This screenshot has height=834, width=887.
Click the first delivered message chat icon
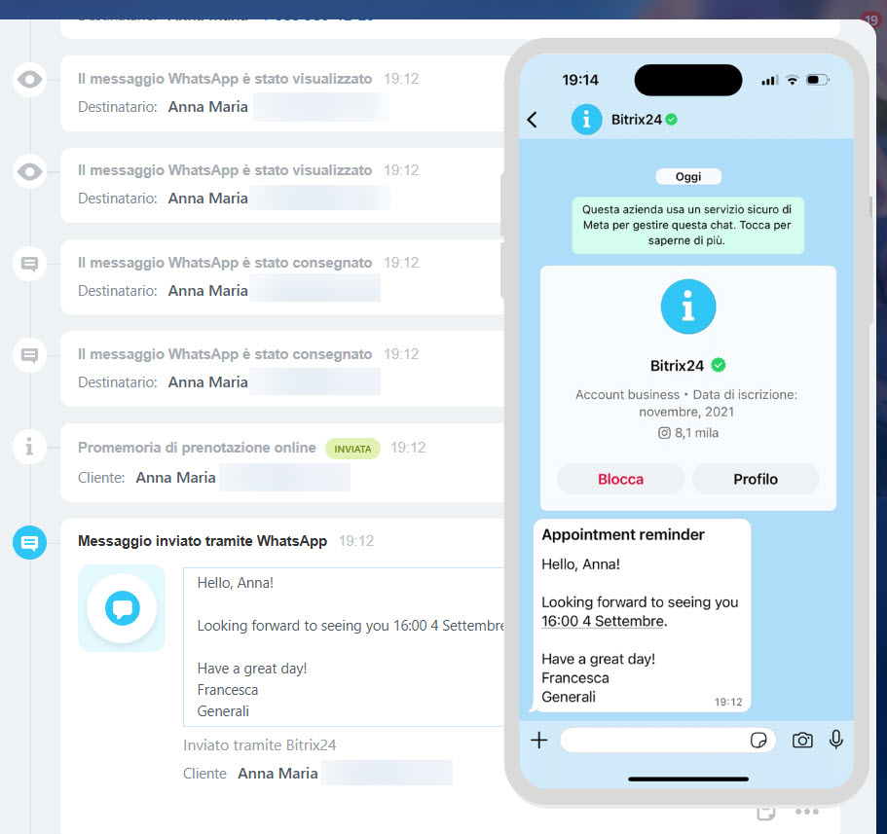point(29,264)
